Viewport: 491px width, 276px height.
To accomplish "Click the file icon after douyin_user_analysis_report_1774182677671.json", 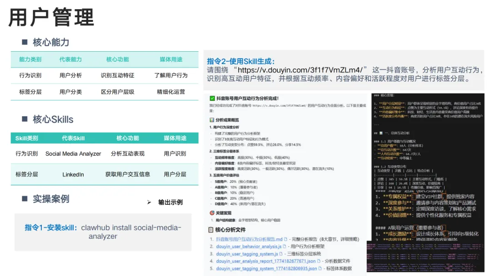I will [318, 261].
